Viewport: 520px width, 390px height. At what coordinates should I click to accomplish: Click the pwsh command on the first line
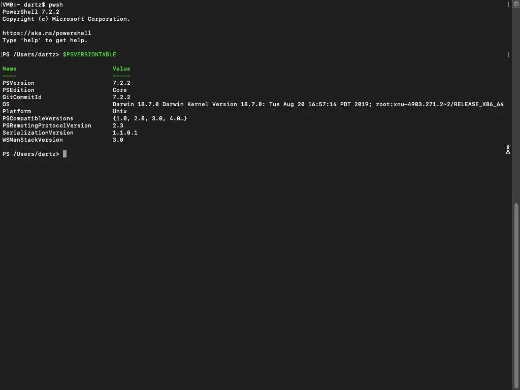(56, 5)
